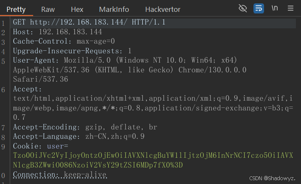Click the Cookie: user= line
This screenshot has width=301, height=184.
[x=40, y=146]
